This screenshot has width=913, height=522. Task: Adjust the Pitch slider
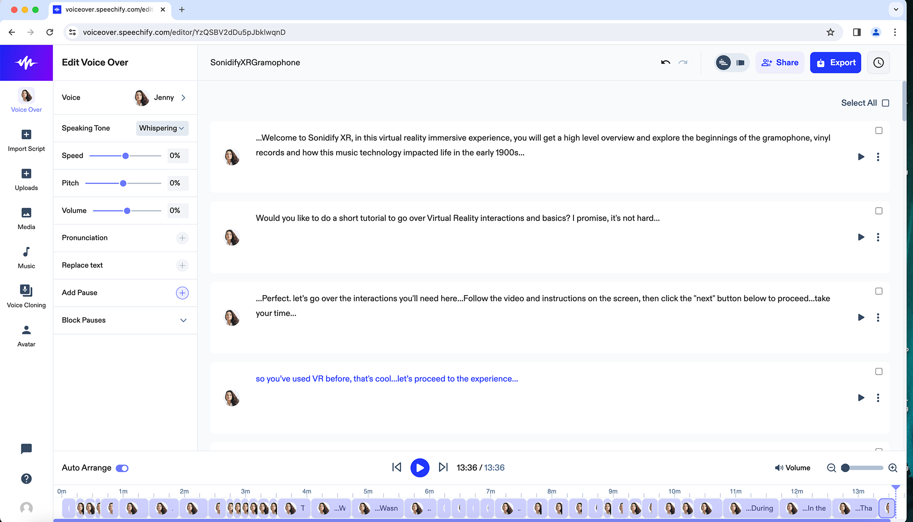[x=123, y=184]
